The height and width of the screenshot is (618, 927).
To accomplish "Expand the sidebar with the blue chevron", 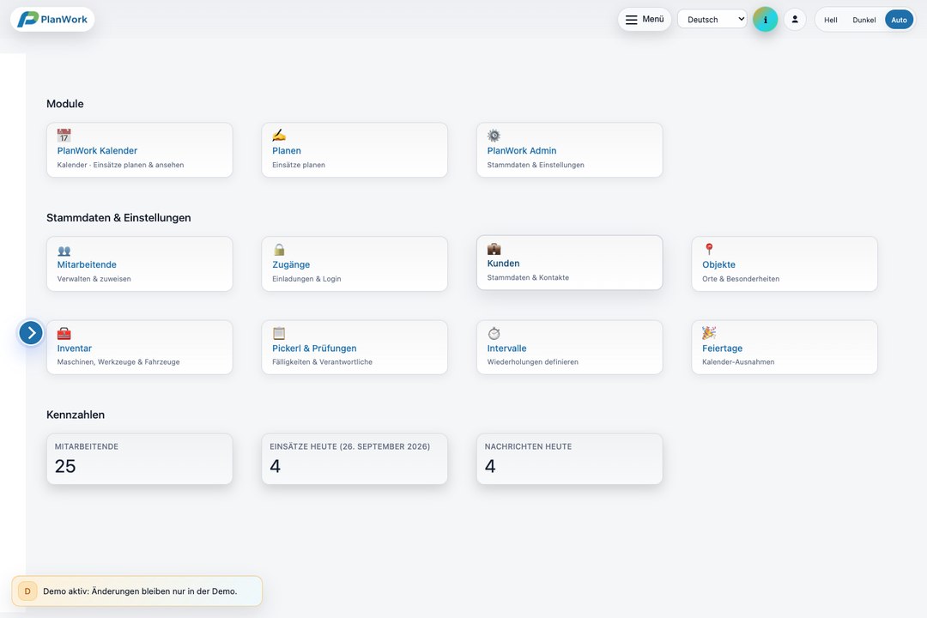I will 31,333.
